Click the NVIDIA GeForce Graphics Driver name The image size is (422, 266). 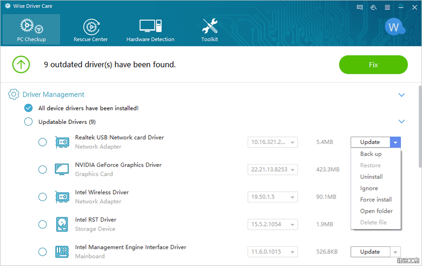118,165
